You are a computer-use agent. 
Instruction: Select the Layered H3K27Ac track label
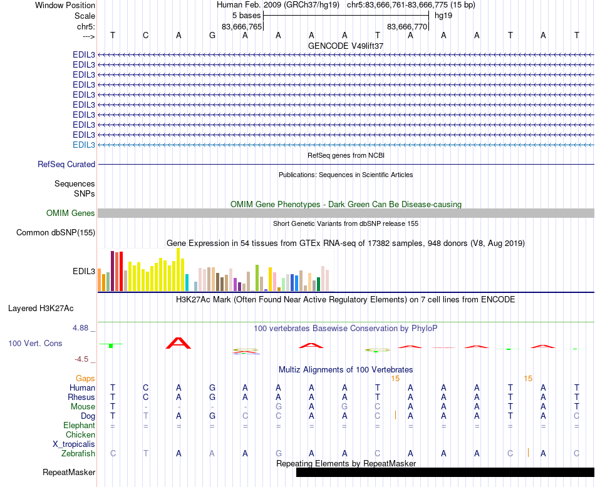click(x=41, y=309)
